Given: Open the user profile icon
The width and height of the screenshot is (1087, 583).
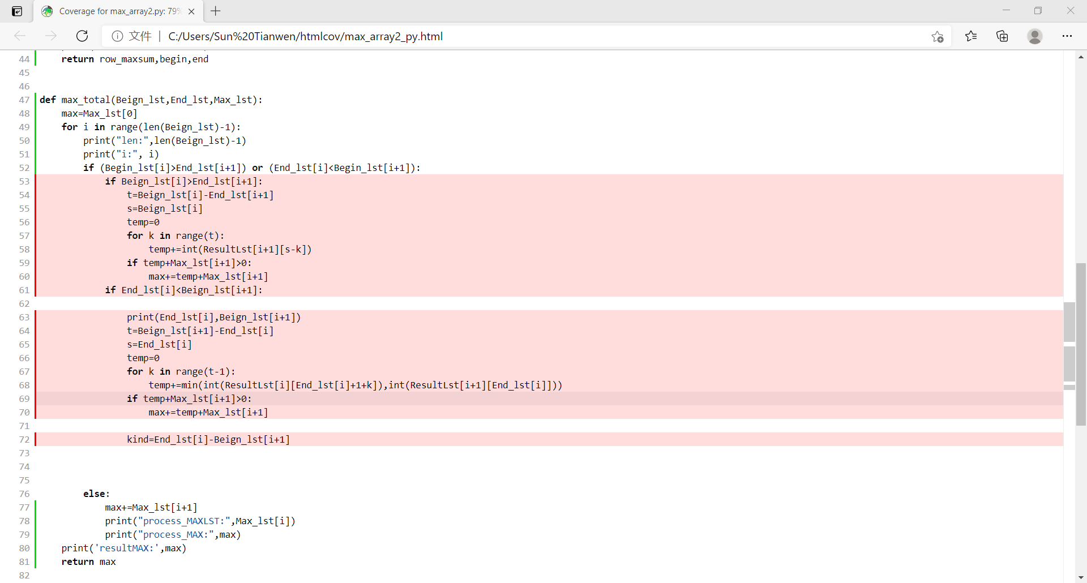Looking at the screenshot, I should point(1035,36).
